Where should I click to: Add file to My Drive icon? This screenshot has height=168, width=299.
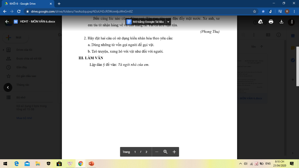click(x=260, y=22)
